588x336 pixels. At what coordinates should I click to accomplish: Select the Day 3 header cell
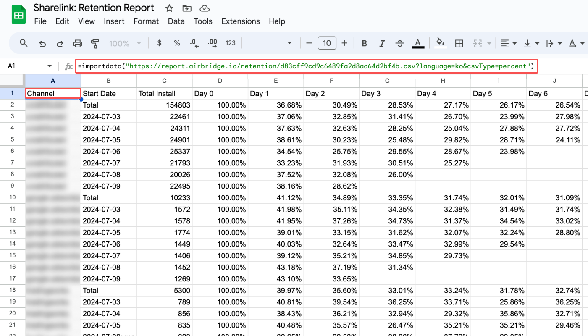click(x=387, y=93)
